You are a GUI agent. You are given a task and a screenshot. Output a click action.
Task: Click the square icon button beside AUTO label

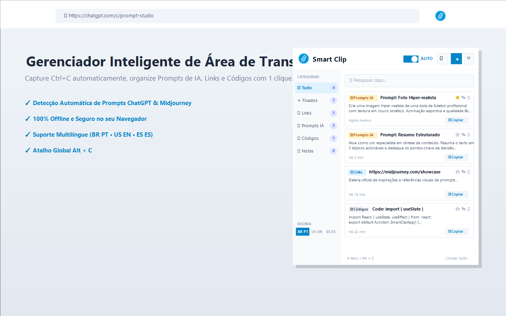point(442,59)
